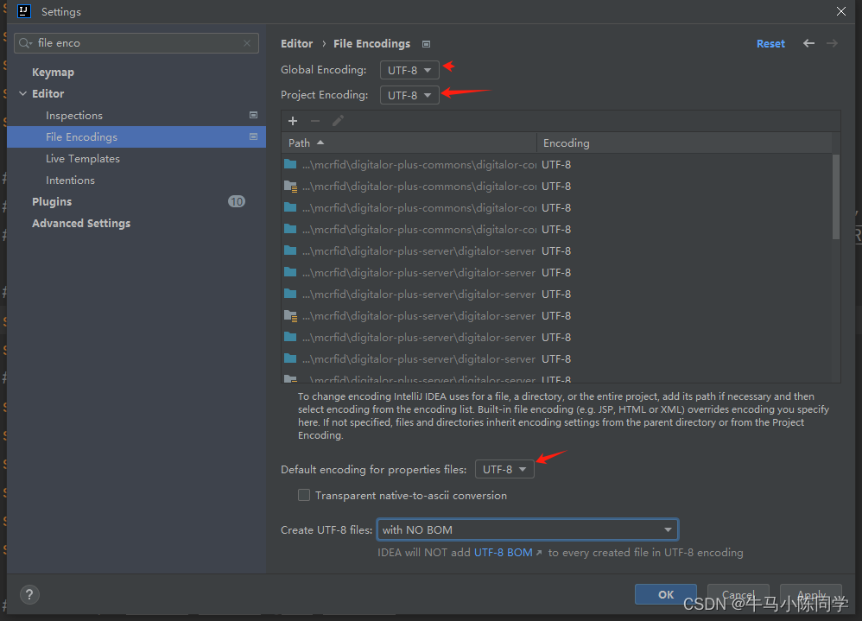Open the Keymap settings page
Image resolution: width=862 pixels, height=621 pixels.
(53, 72)
